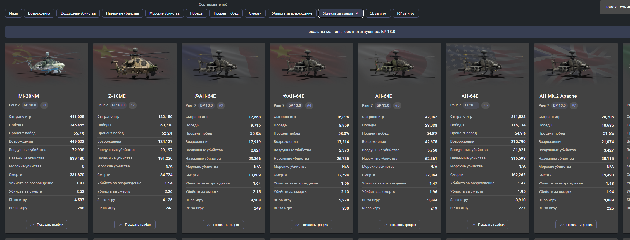The width and height of the screenshot is (630, 240).
Task: Click the star icon beside the #4 AH-64E name
Action: click(x=285, y=96)
